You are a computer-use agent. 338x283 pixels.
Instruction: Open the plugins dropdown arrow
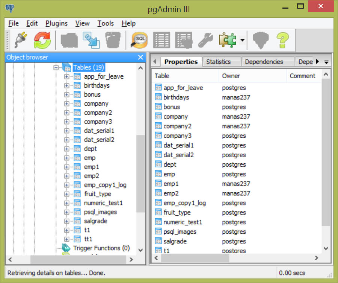pyautogui.click(x=243, y=40)
